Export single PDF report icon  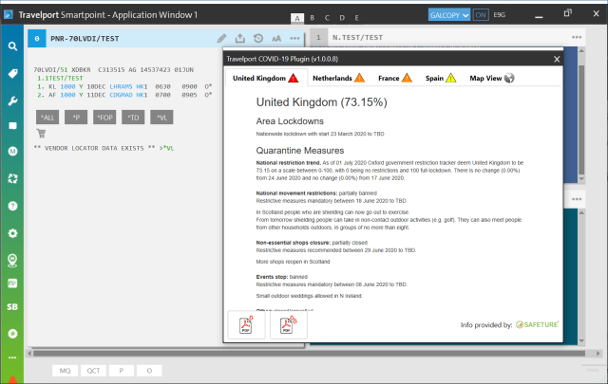pos(246,325)
